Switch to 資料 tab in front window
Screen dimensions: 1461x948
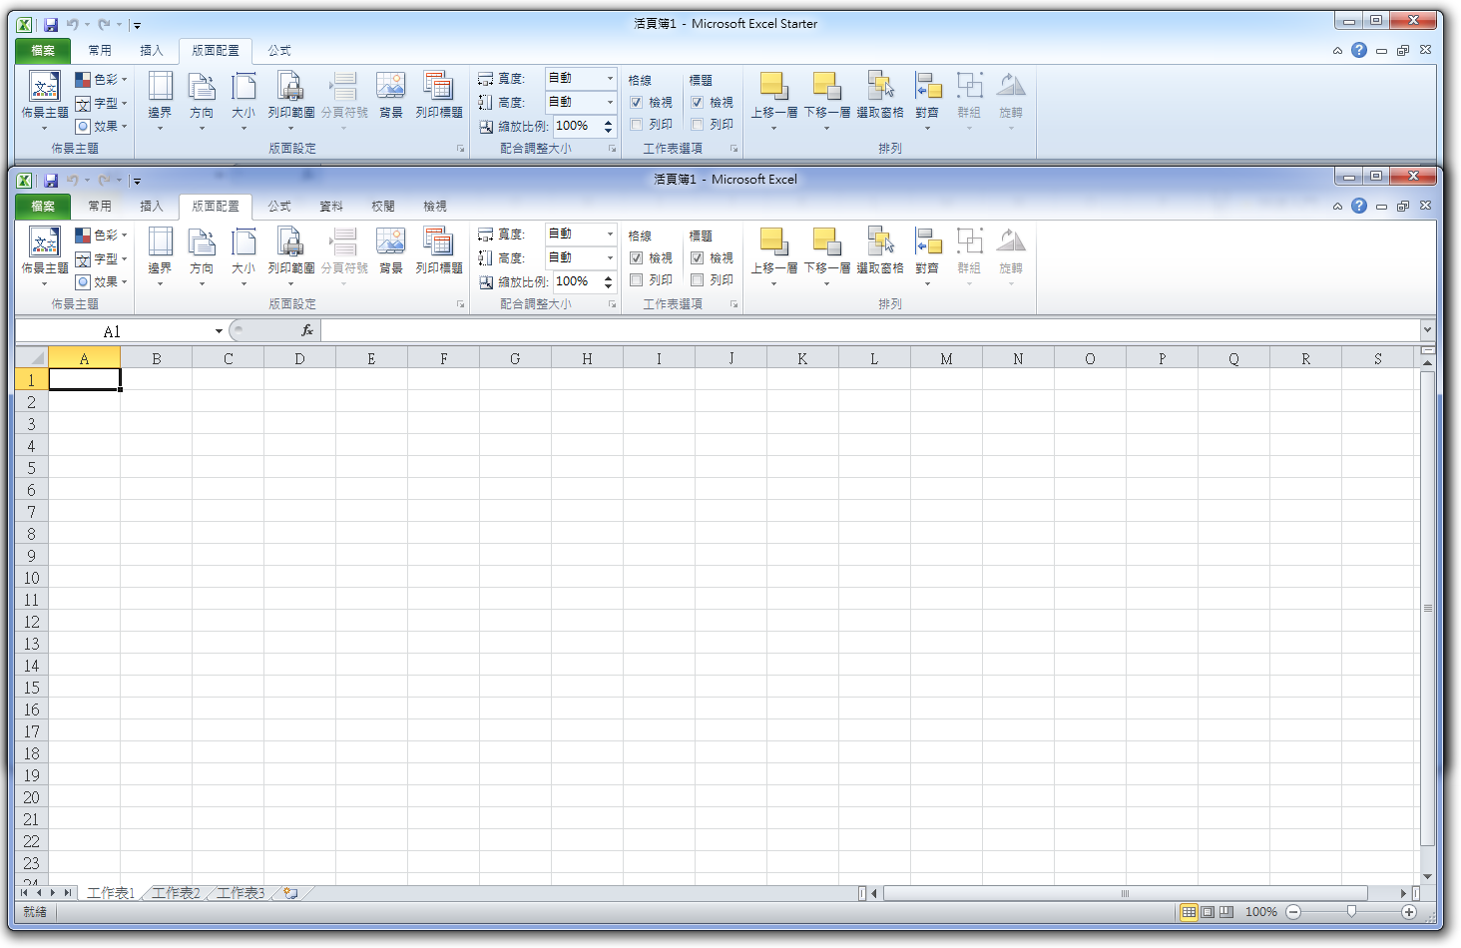(331, 207)
